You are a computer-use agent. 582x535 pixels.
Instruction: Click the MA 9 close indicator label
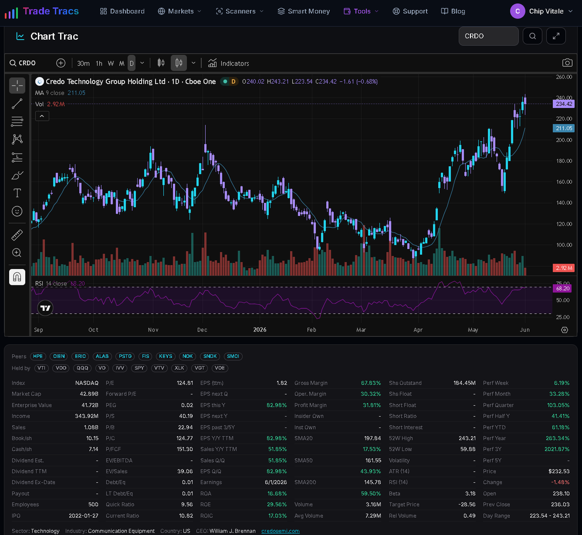(x=49, y=93)
